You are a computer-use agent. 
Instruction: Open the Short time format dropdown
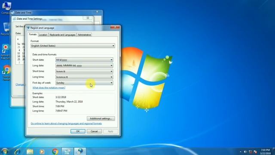pos(84,71)
